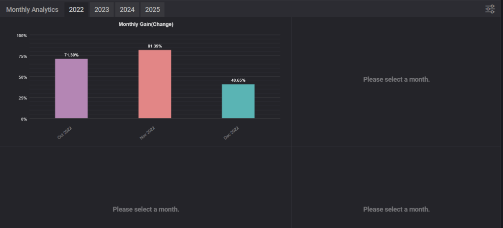The width and height of the screenshot is (503, 228).
Task: Select the teal Dec 2022 bar
Action: [x=238, y=101]
